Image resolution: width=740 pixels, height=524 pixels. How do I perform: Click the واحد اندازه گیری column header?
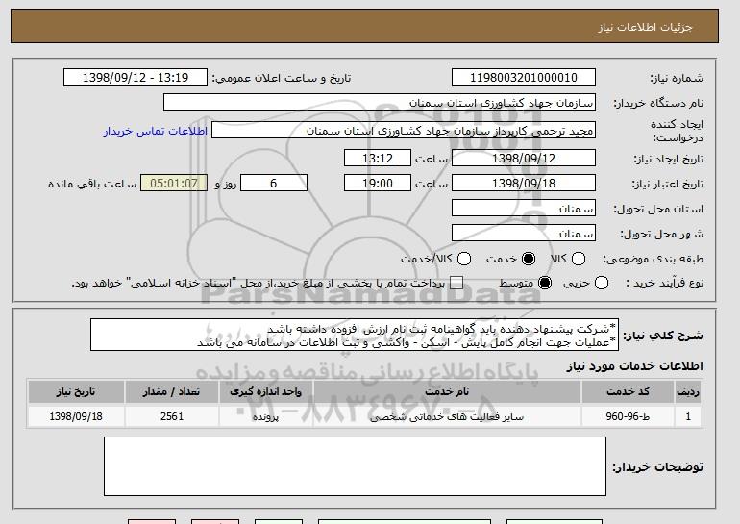(x=265, y=392)
